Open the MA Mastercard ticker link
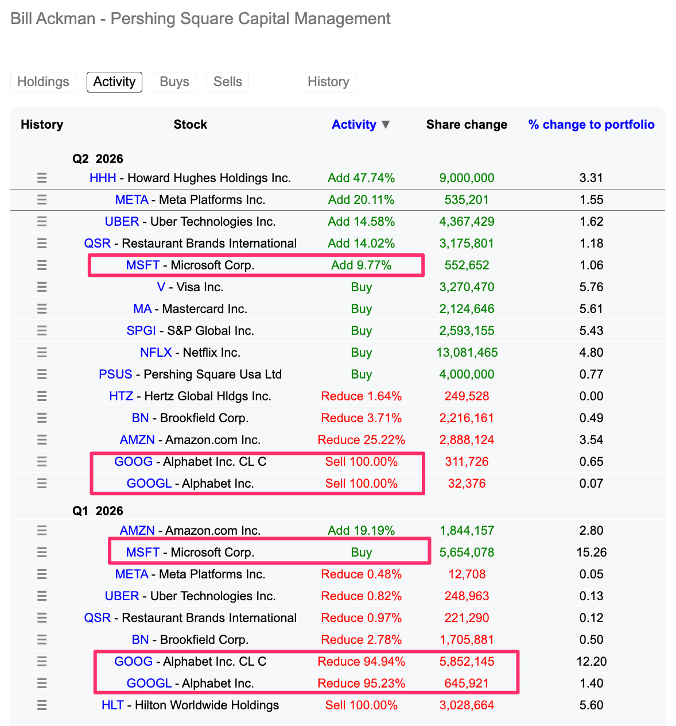The image size is (676, 726). click(x=142, y=309)
